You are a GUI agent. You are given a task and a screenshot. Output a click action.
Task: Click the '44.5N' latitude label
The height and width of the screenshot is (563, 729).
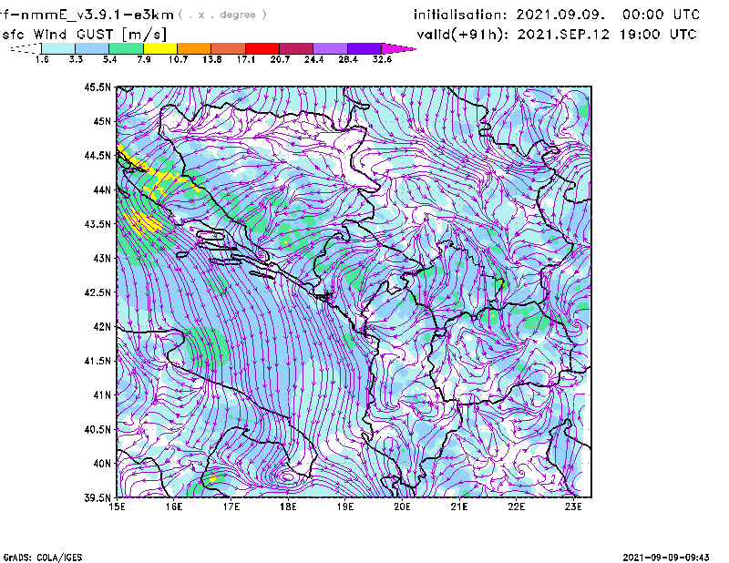(98, 155)
